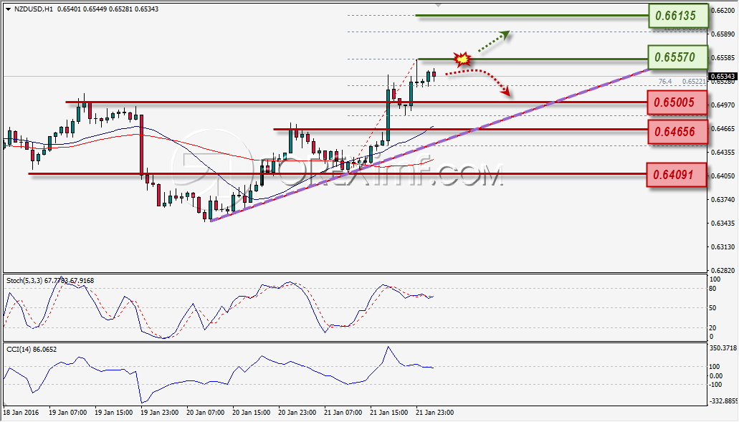Click the 0.62820 price axis value
This screenshot has width=739, height=422.
tap(723, 270)
